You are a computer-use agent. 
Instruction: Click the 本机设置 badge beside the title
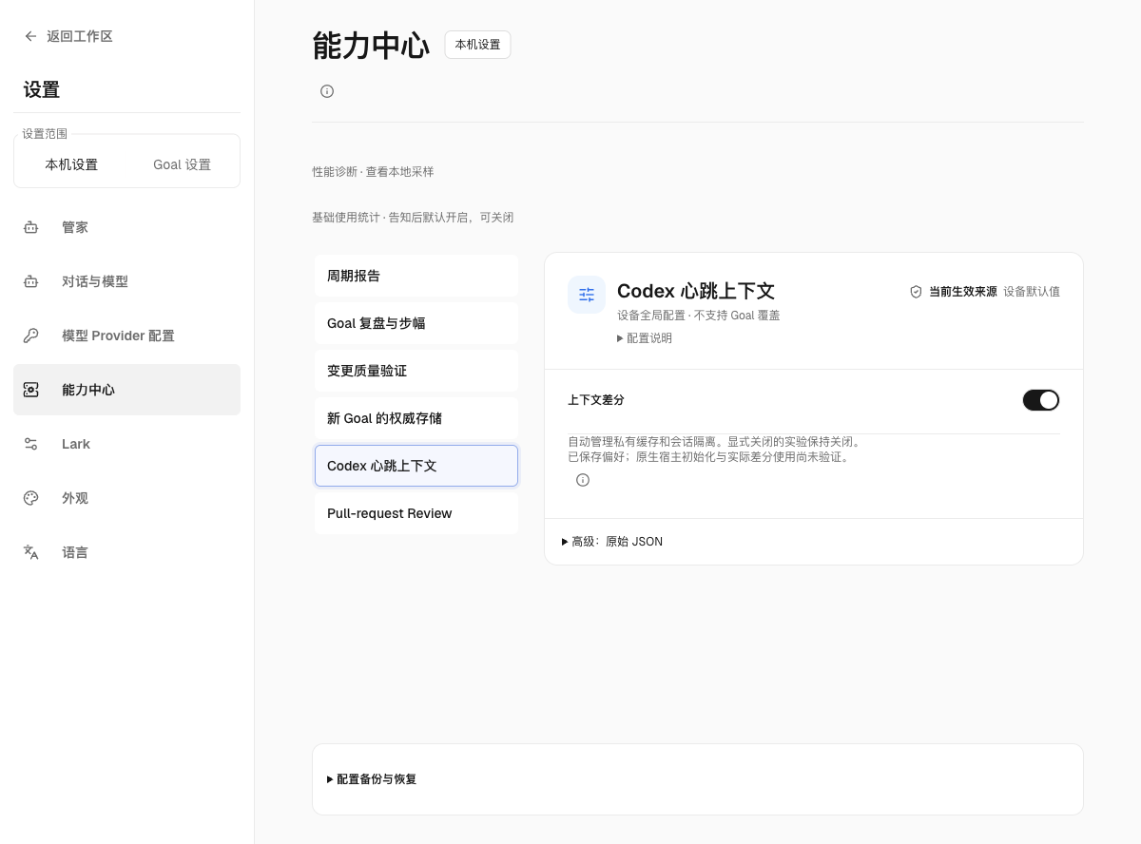477,45
